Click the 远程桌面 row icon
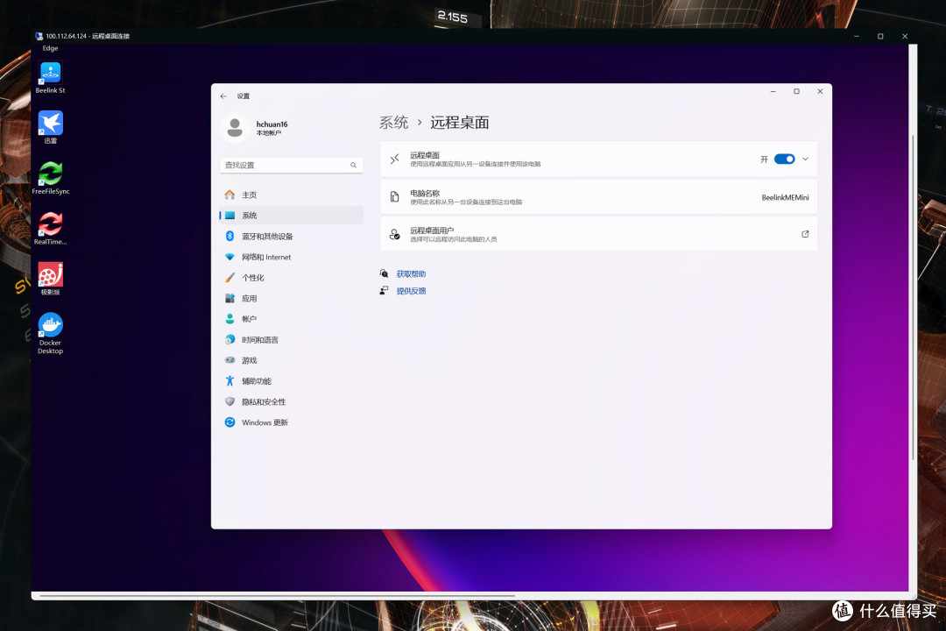 coord(394,160)
